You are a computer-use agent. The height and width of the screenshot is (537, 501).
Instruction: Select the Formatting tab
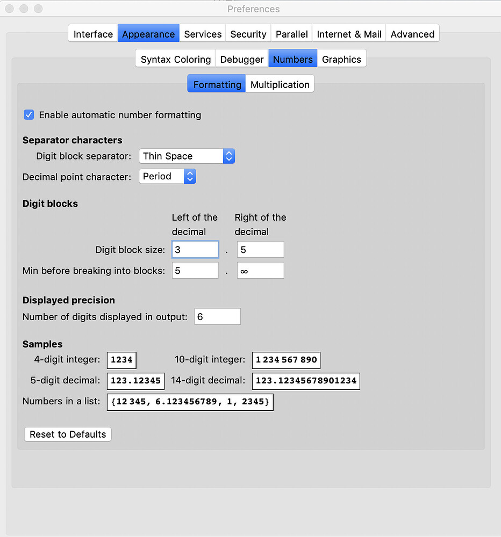[x=217, y=84]
